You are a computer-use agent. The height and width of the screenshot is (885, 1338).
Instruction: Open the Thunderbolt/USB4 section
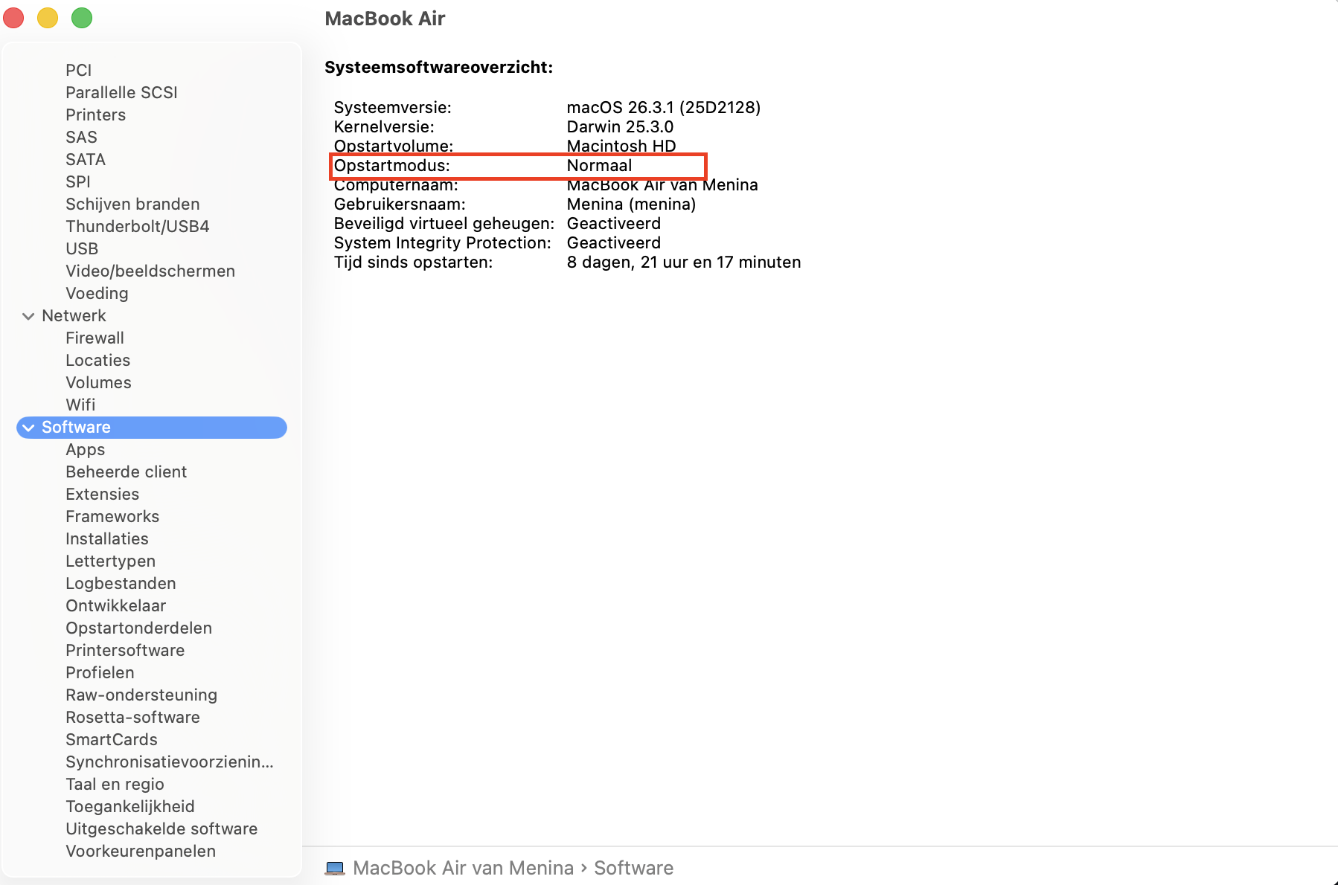click(x=137, y=226)
